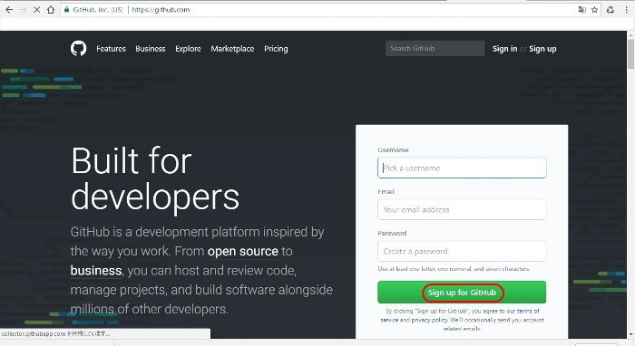Viewport: 635px width, 346px height.
Task: Focus the Your email address field
Action: pyautogui.click(x=462, y=209)
